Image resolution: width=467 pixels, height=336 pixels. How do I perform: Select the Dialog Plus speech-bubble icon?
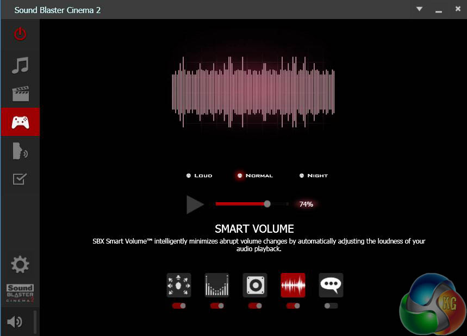point(331,285)
